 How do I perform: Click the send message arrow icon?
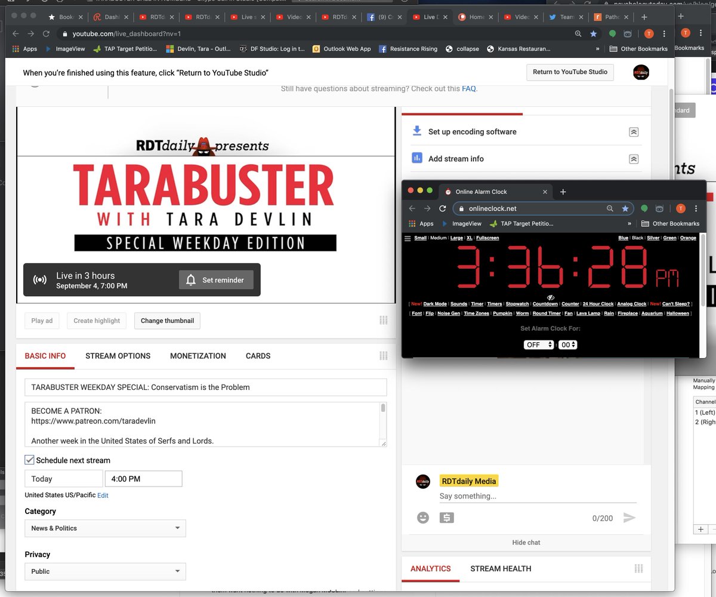(629, 518)
